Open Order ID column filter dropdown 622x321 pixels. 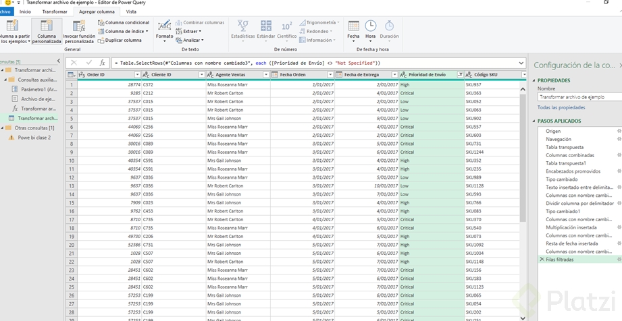[137, 74]
